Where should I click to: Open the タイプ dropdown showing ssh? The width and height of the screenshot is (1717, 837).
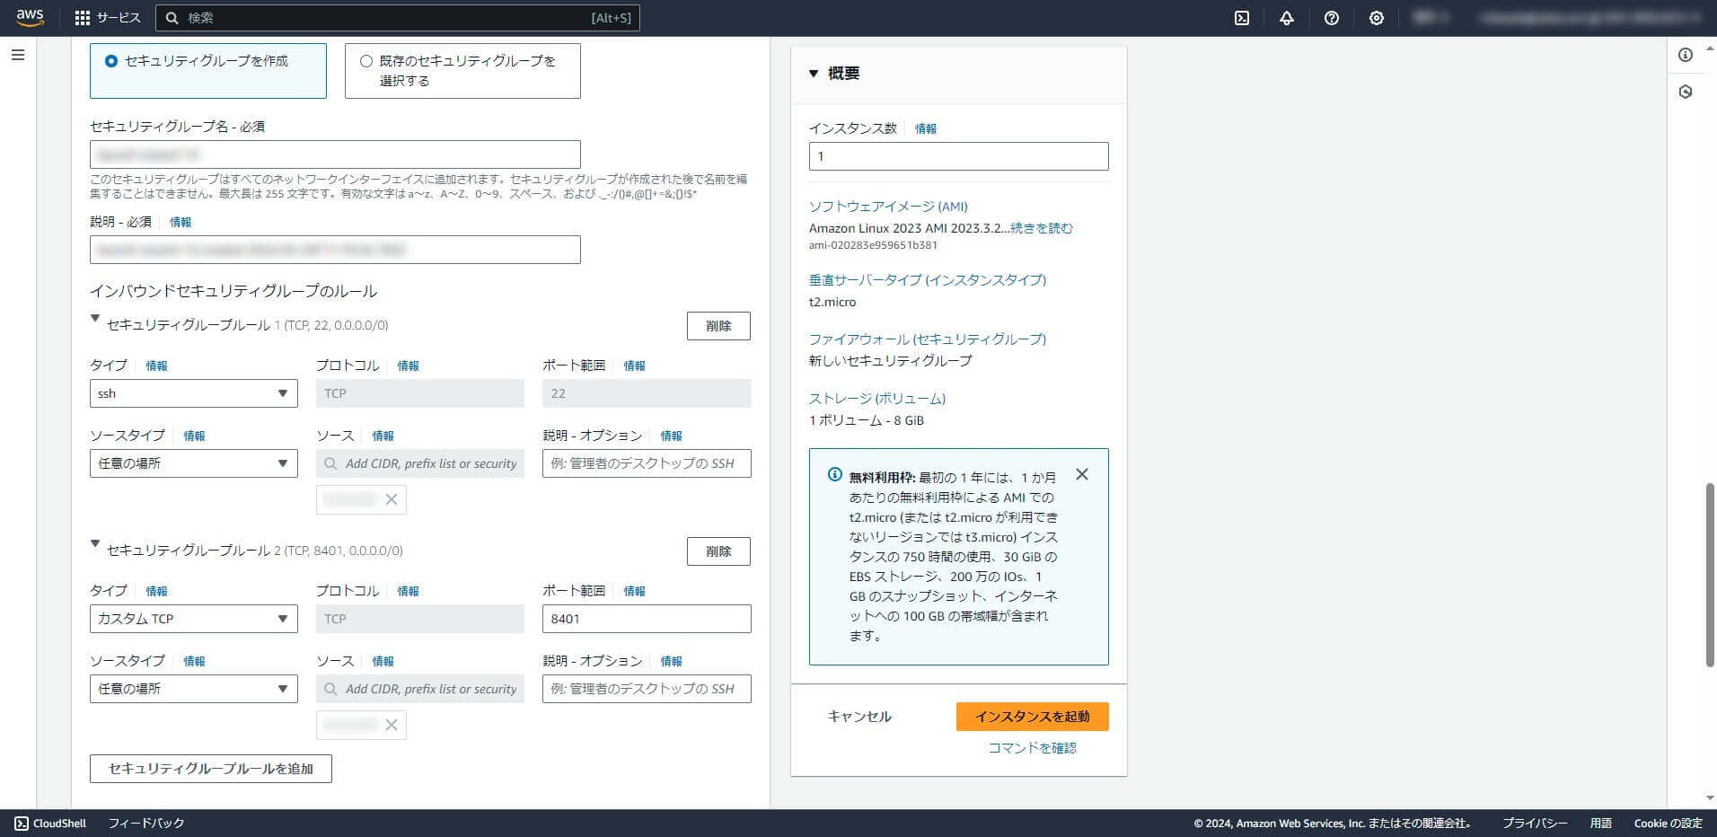(x=194, y=393)
